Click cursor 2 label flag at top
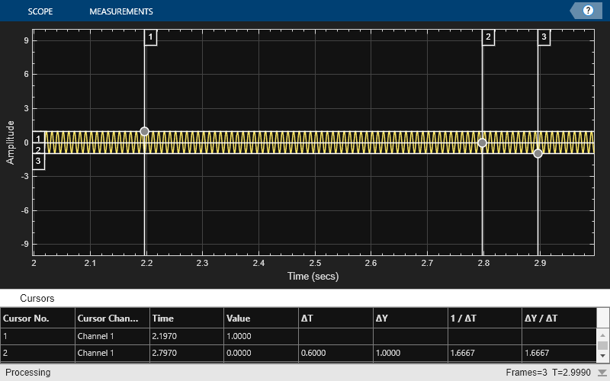The height and width of the screenshot is (381, 610). pos(488,37)
